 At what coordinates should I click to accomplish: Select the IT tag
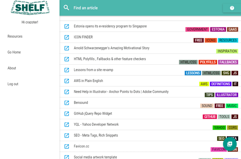coord(235,84)
